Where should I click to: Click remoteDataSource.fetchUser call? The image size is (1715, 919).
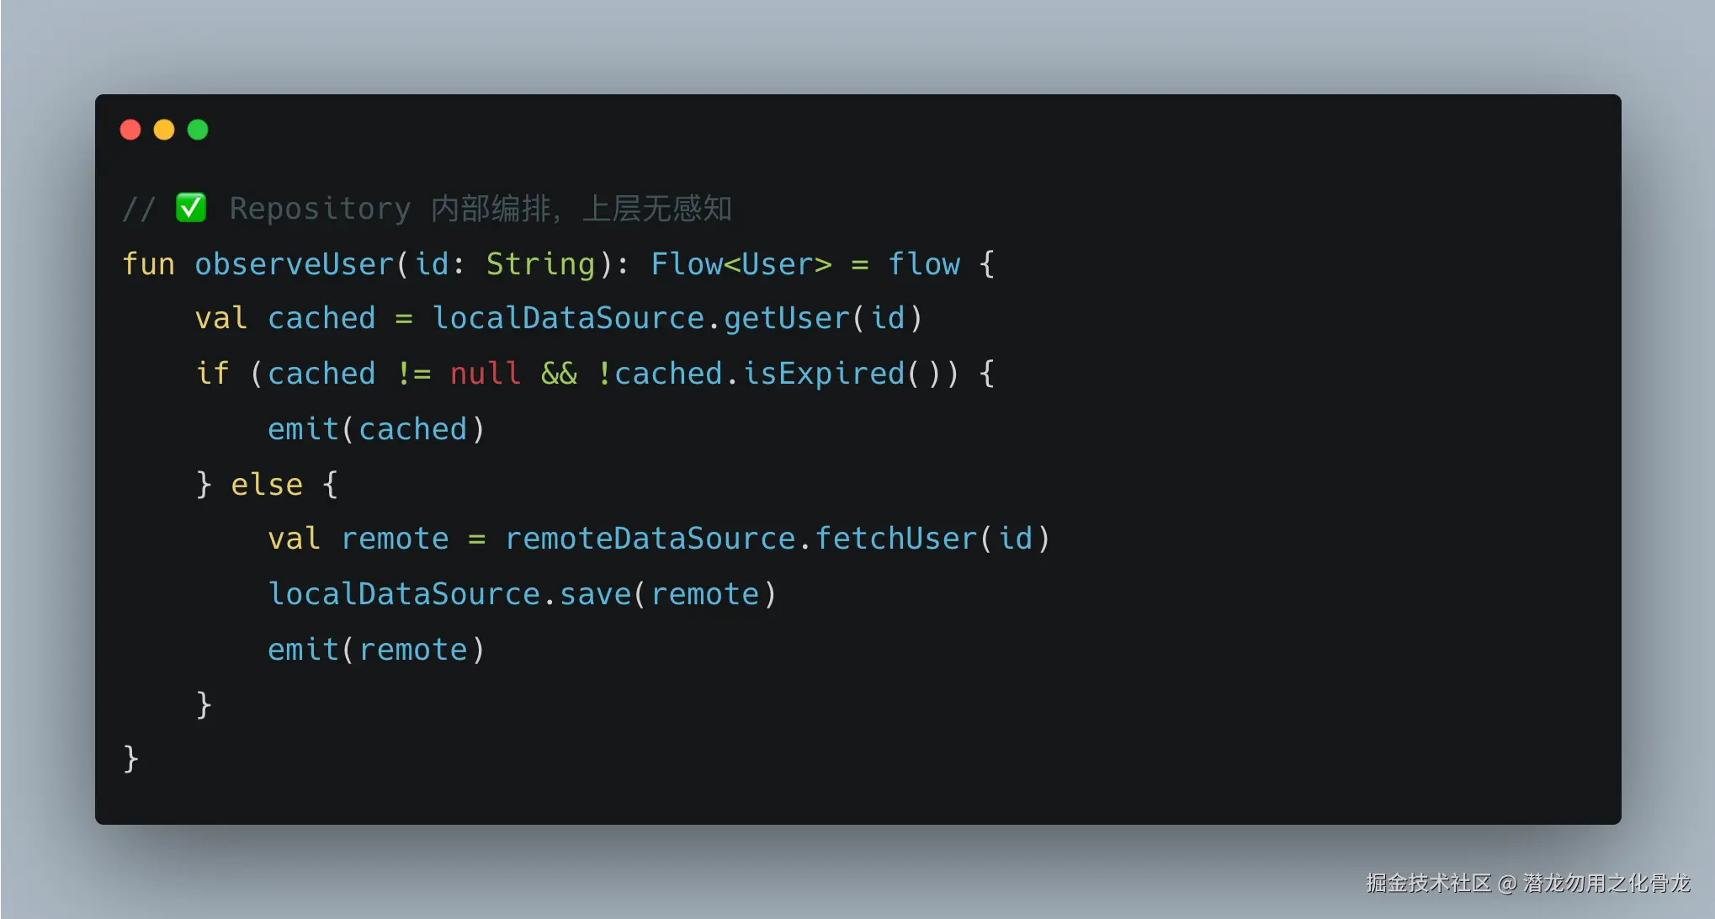[778, 539]
